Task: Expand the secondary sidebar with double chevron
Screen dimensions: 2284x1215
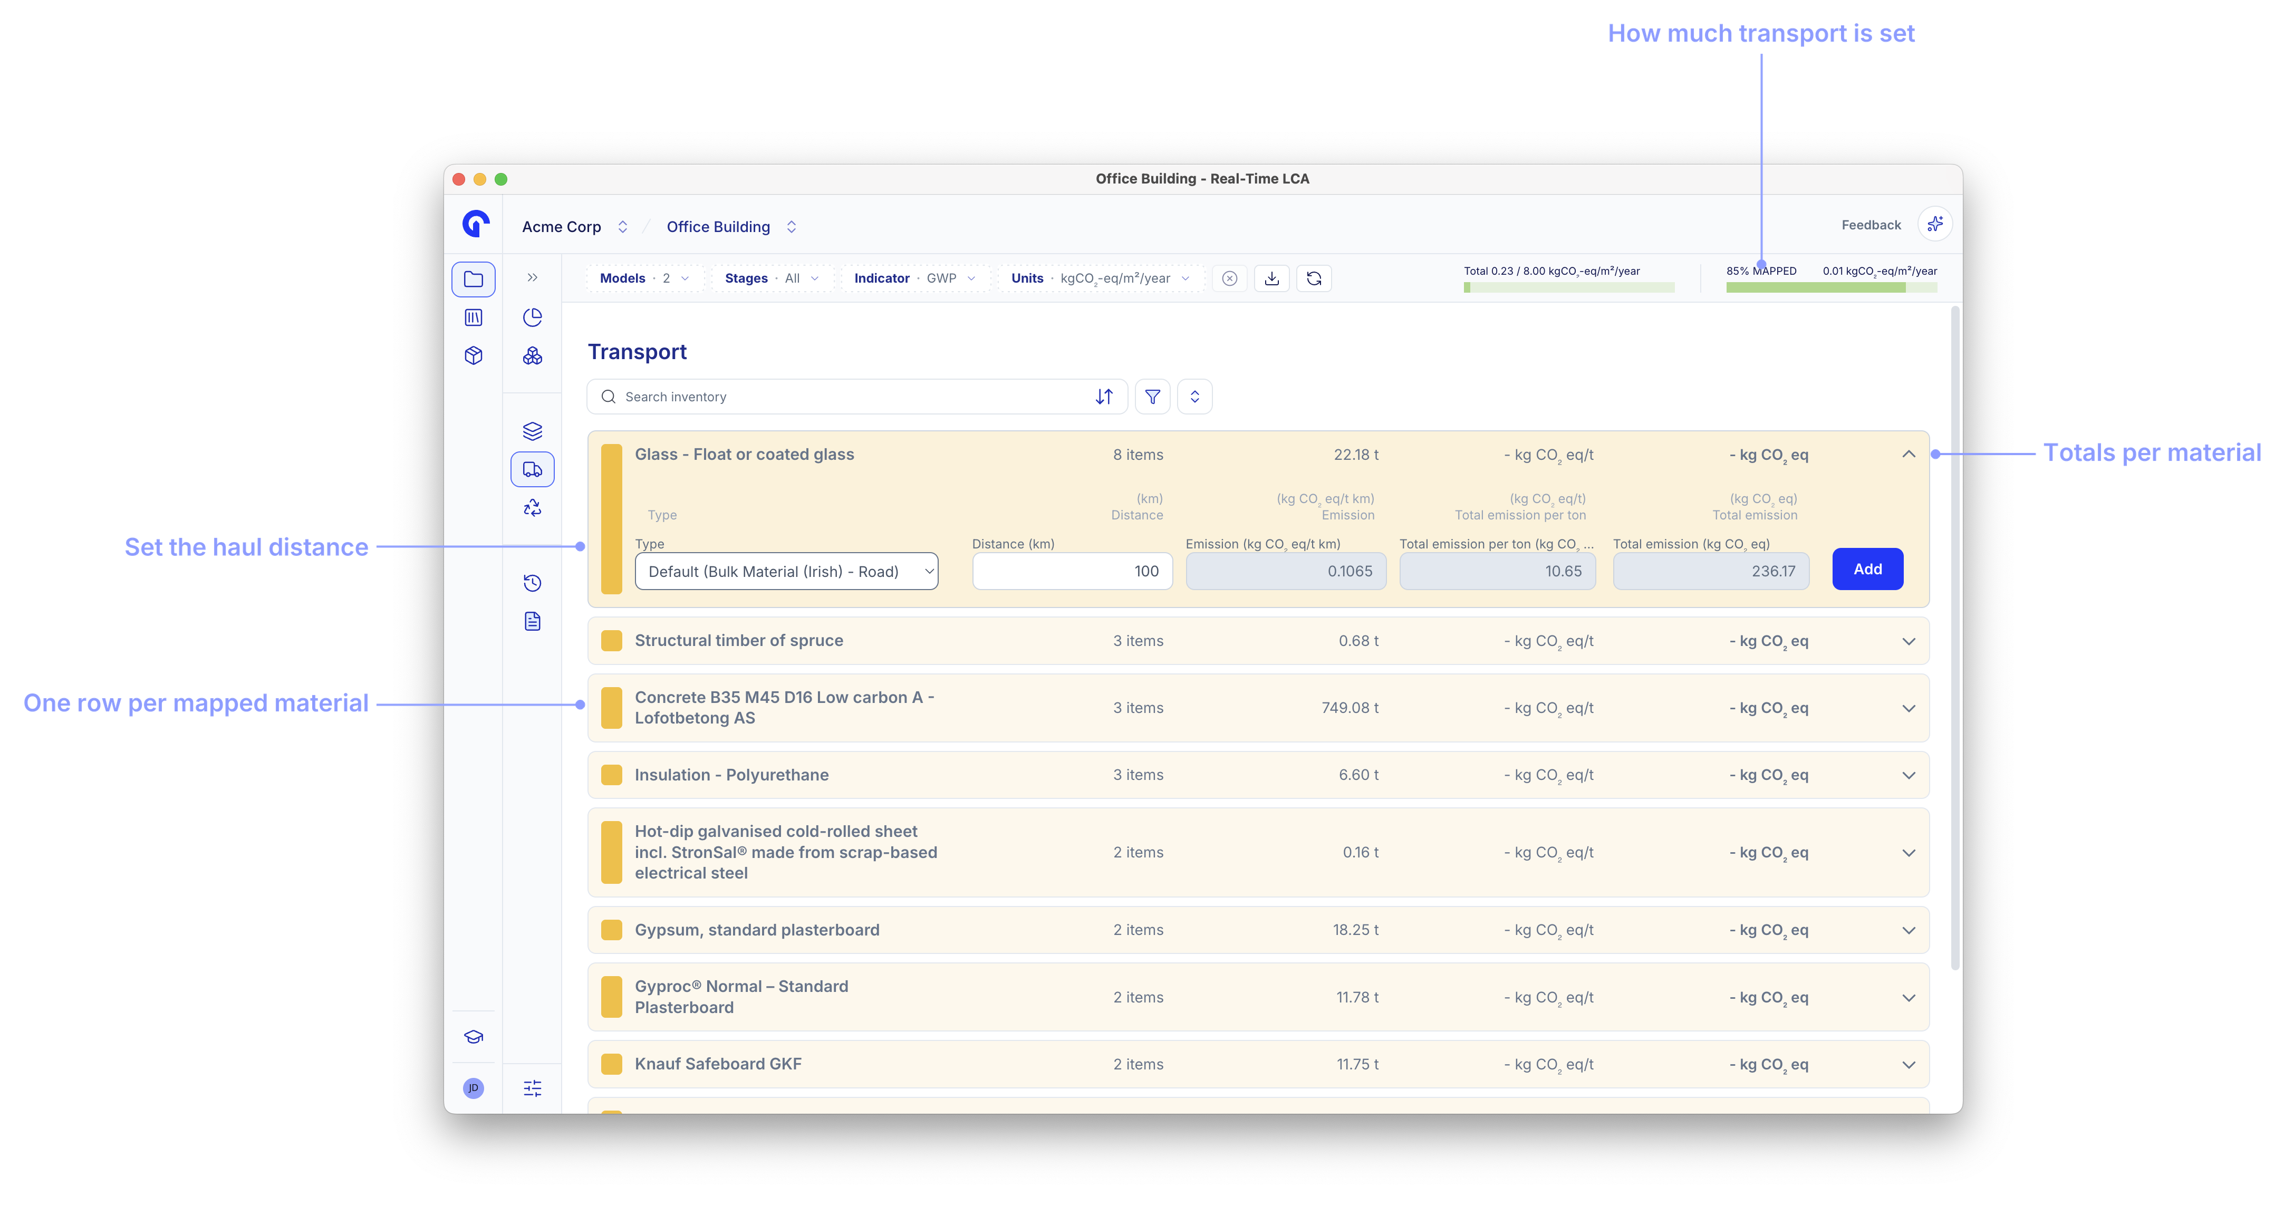Action: [x=532, y=277]
